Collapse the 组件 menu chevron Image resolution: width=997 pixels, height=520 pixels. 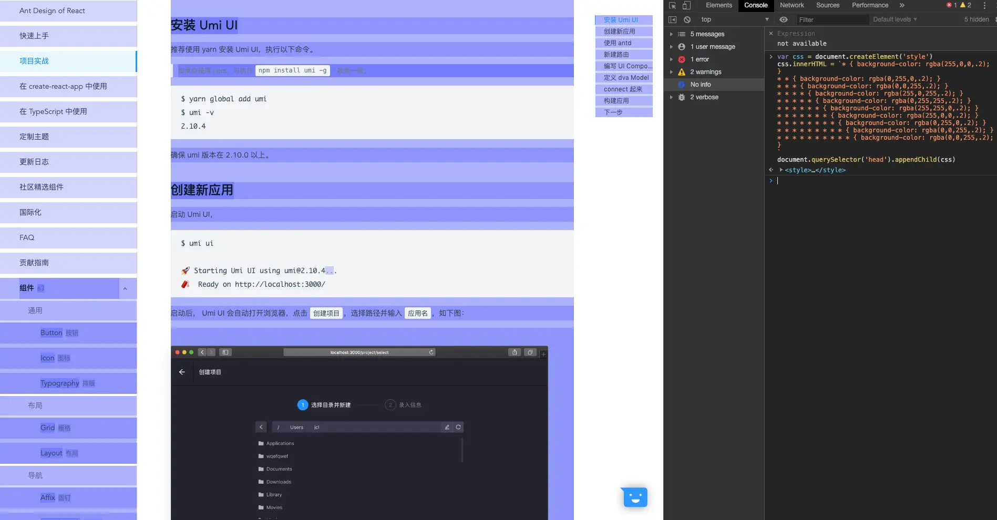click(125, 288)
